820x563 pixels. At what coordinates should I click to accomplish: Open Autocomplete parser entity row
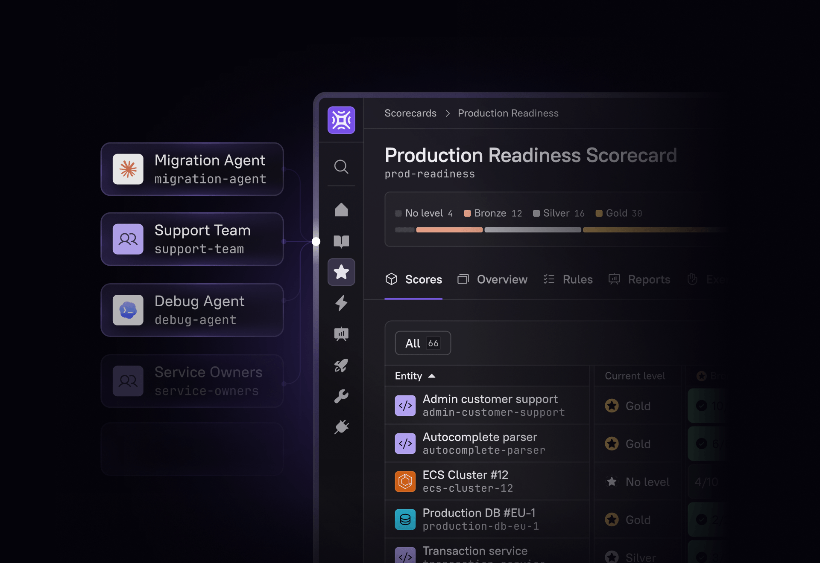tap(487, 444)
